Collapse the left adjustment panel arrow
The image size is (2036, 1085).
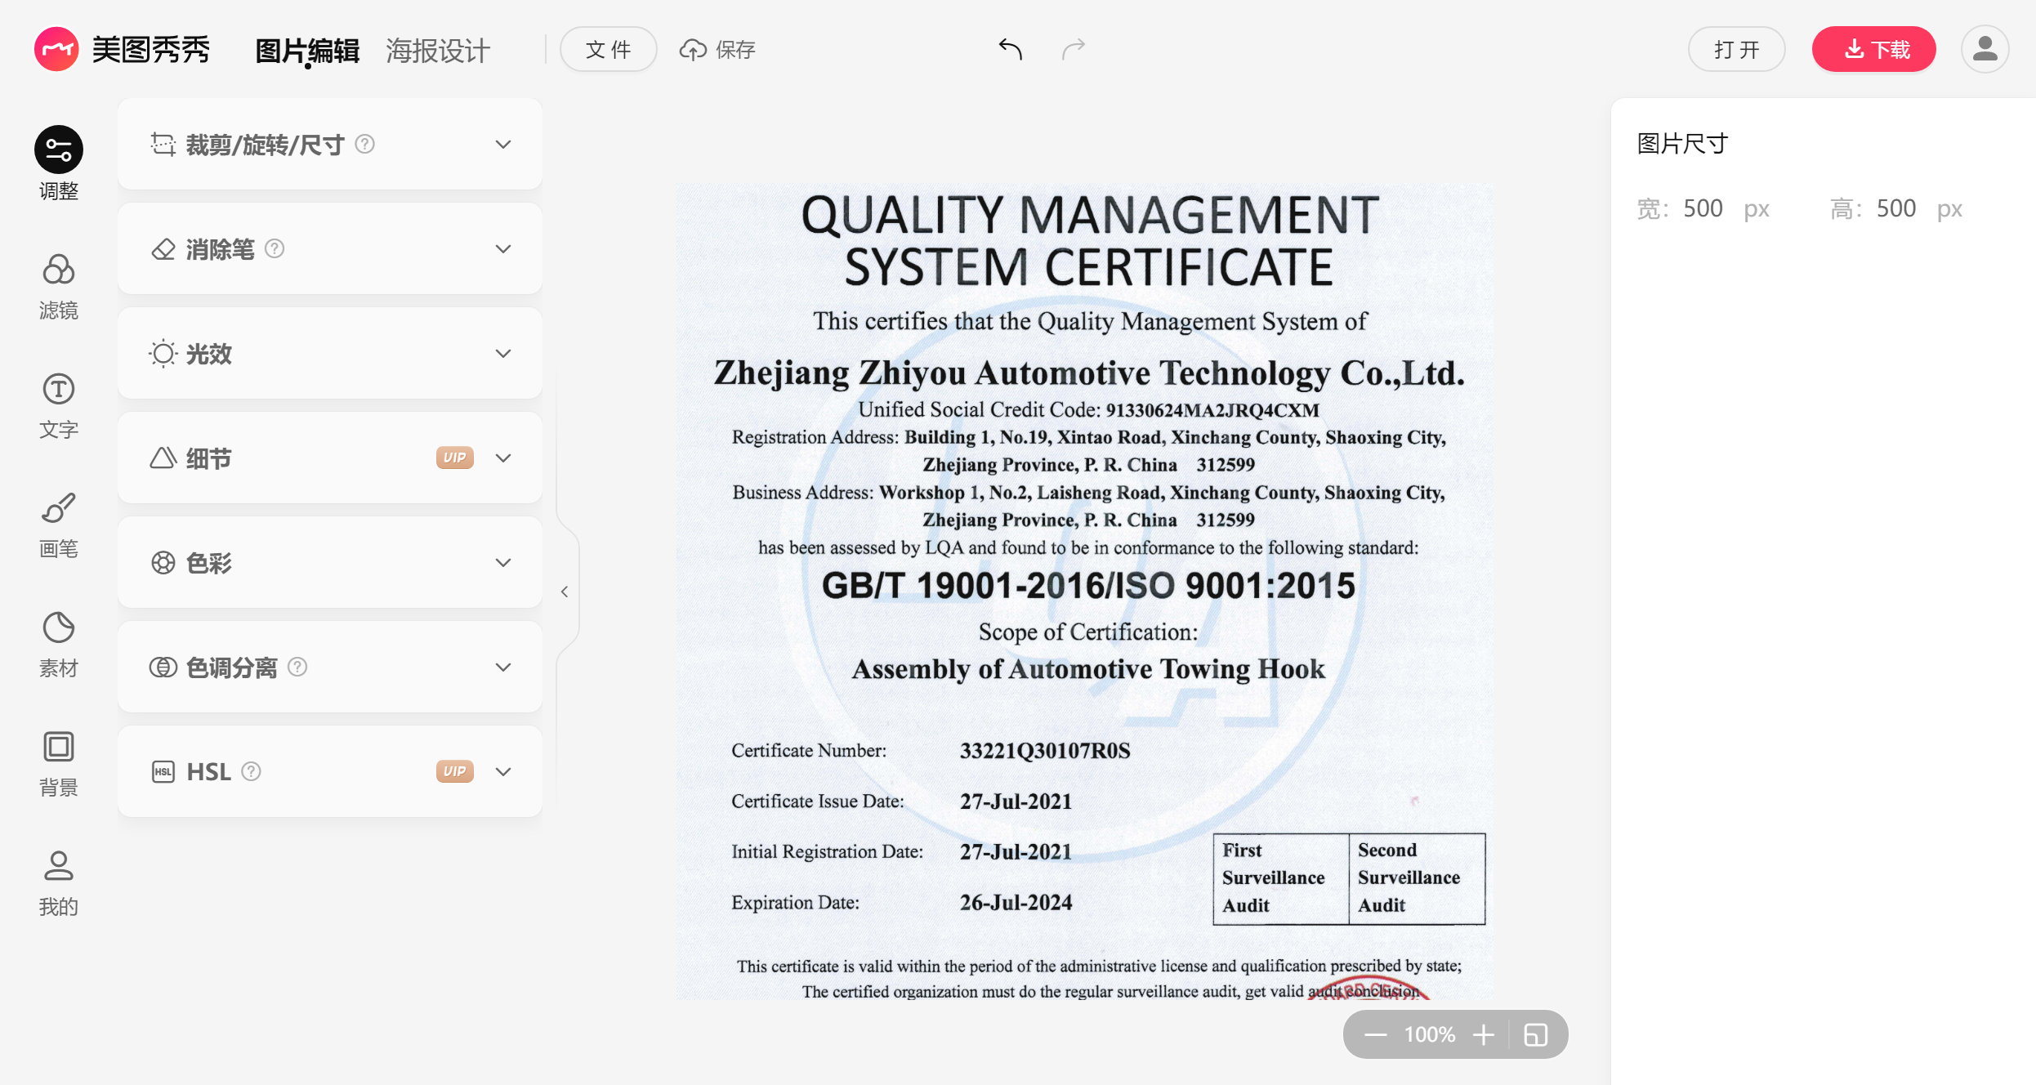pos(565,592)
